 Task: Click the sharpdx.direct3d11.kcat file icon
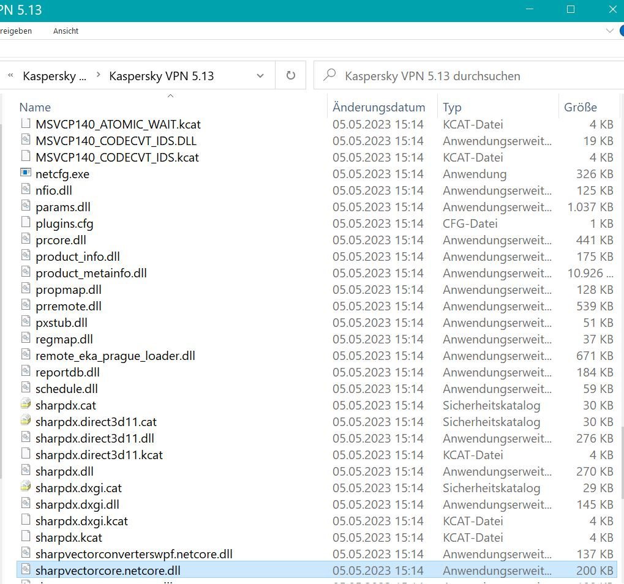click(x=26, y=454)
